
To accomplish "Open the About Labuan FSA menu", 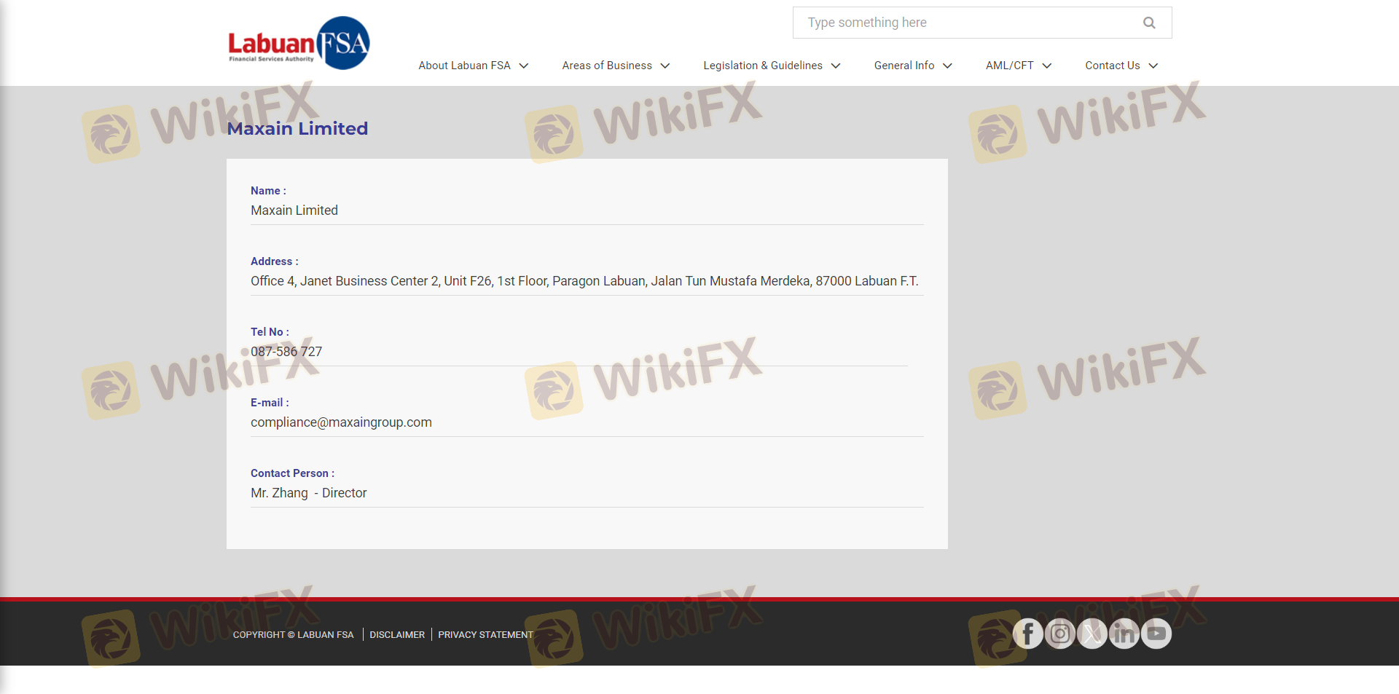I will pos(464,66).
